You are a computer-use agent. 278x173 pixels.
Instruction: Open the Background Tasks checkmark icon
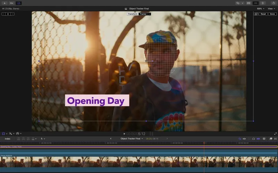(x=19, y=3)
